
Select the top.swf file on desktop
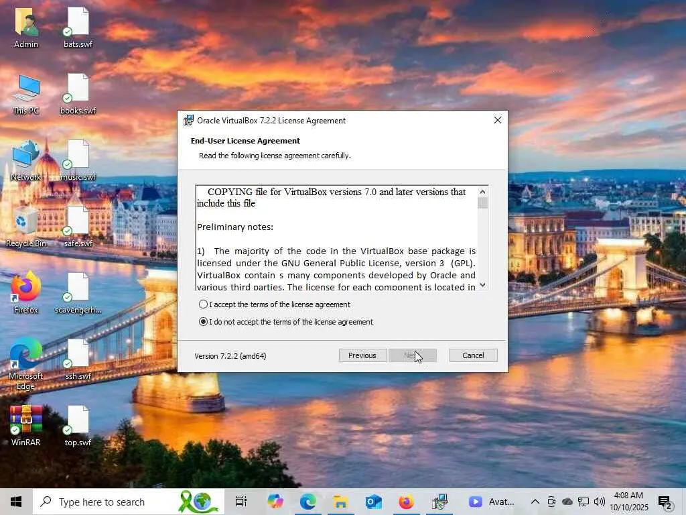(78, 426)
